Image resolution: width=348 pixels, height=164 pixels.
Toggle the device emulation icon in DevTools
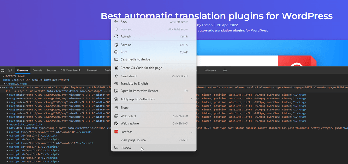point(10,71)
